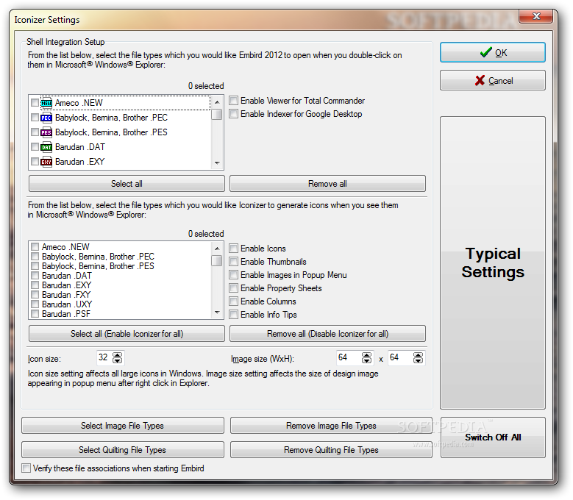573x500 pixels.
Task: Click Remove Quilting File Types
Action: (x=331, y=449)
